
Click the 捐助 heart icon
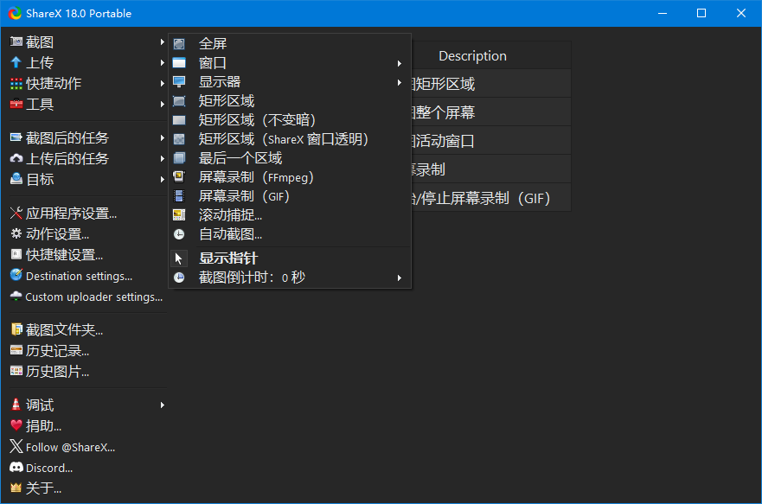16,426
